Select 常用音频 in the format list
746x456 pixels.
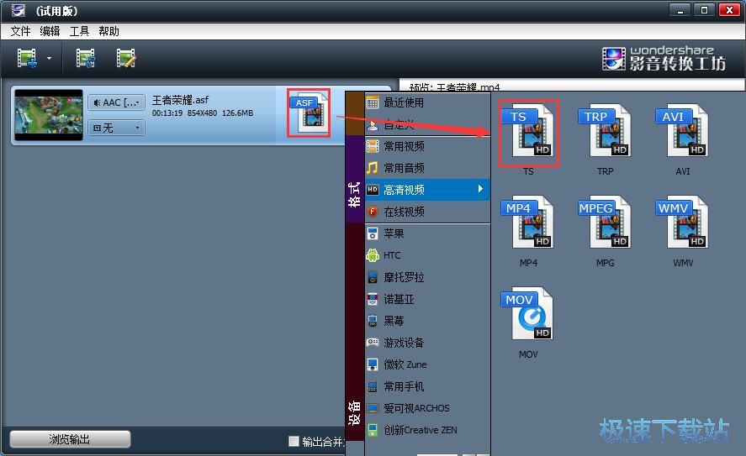coord(405,168)
